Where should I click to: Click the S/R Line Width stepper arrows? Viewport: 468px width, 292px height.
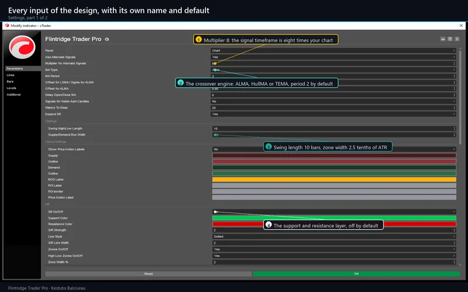pos(455,243)
